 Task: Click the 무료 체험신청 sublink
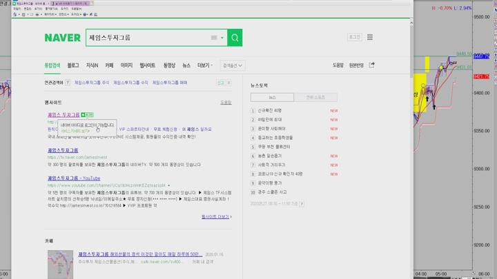click(166, 130)
